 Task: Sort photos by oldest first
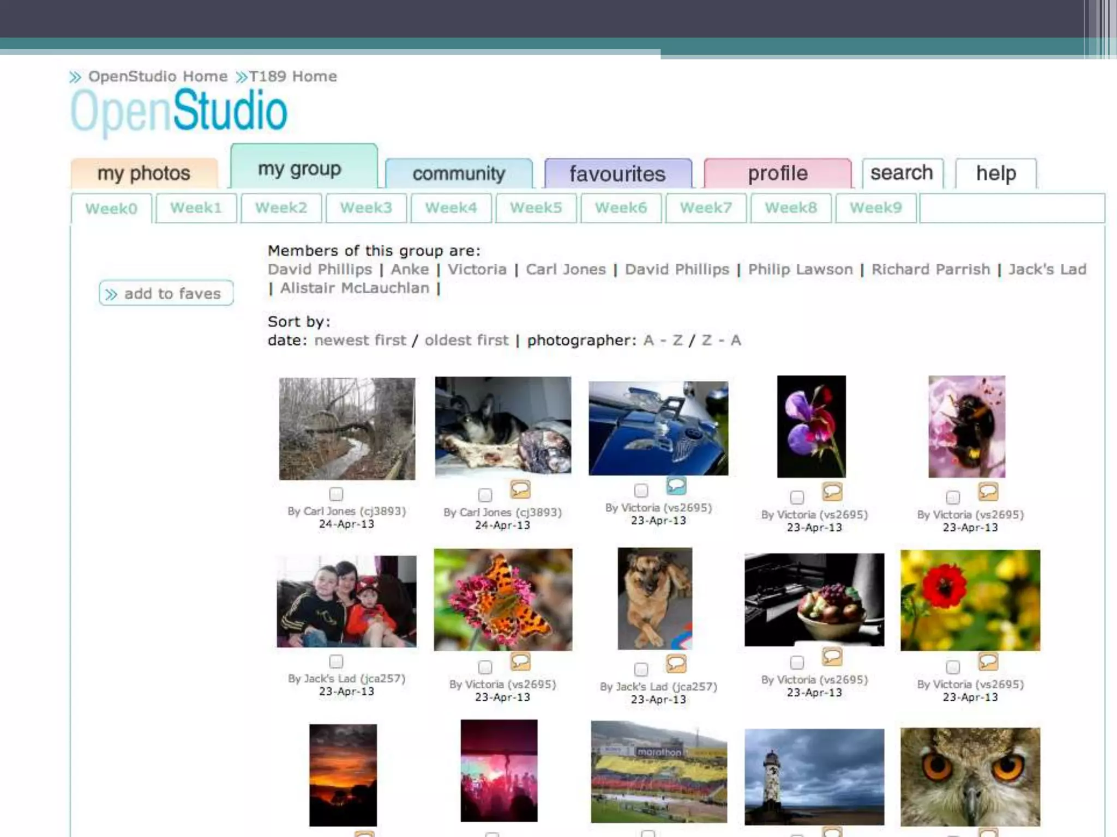tap(466, 341)
